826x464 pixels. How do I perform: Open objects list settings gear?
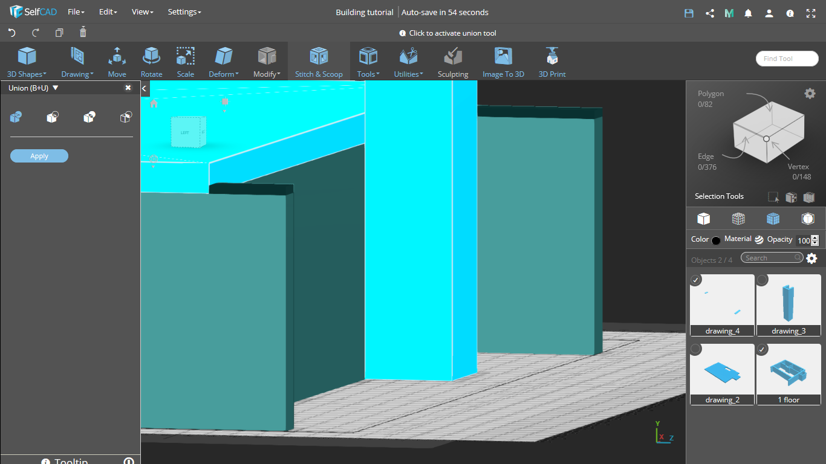point(811,259)
